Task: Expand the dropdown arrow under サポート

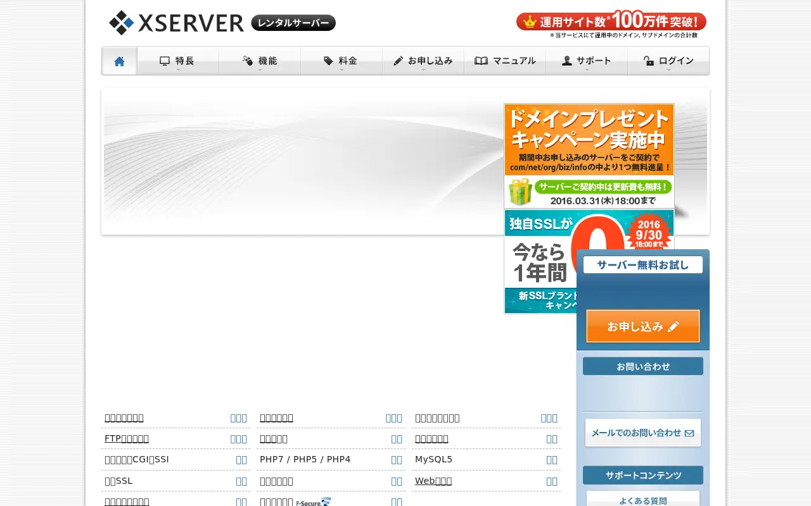Action: [587, 70]
